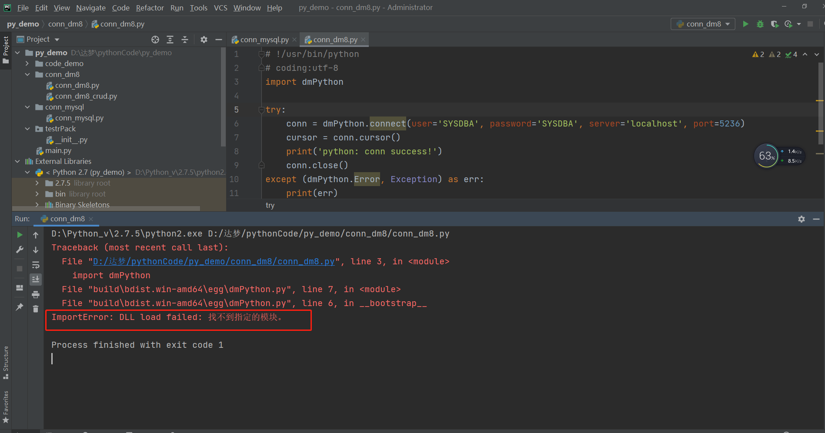The image size is (825, 433).
Task: Collapse the conn_dm8 folder
Action: [x=27, y=74]
